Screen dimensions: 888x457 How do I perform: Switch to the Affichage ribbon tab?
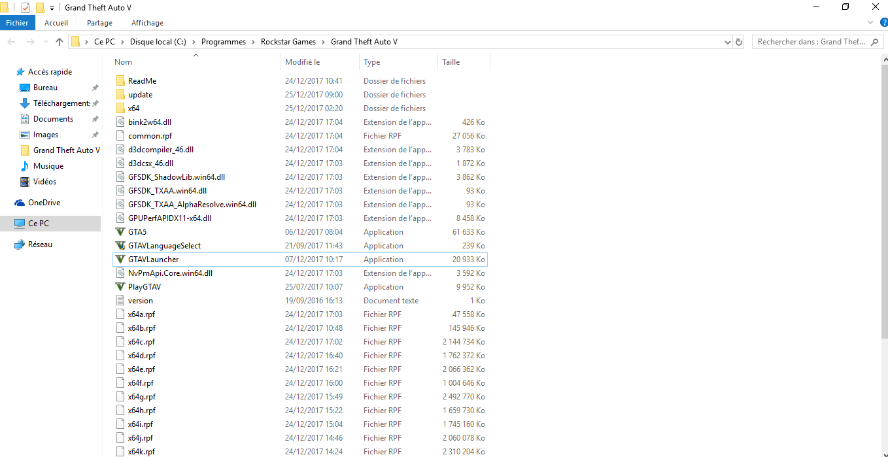click(147, 23)
